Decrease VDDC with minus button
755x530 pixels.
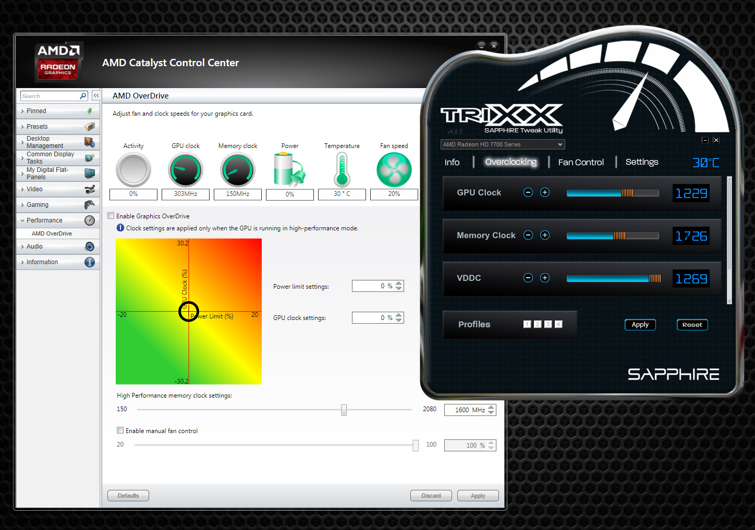pos(528,278)
